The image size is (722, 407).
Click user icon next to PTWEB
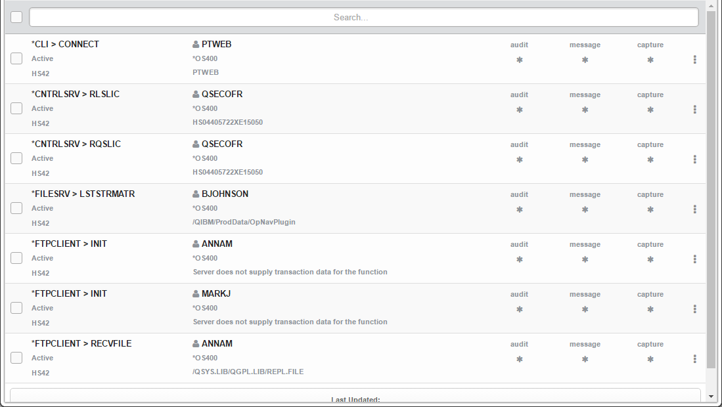pos(196,45)
